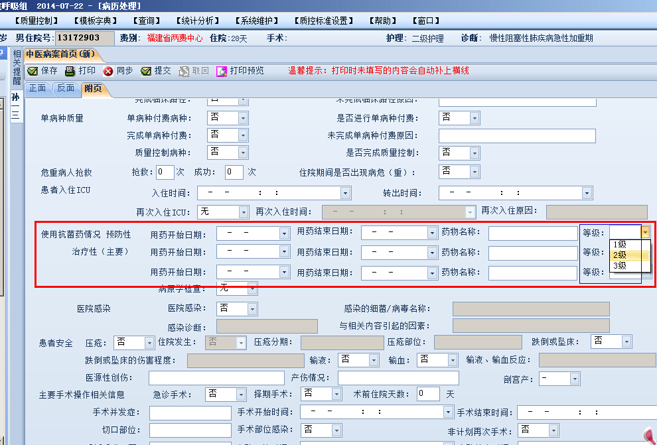Expand the 病原学检查 dropdown
This screenshot has width=657, height=445.
[252, 288]
